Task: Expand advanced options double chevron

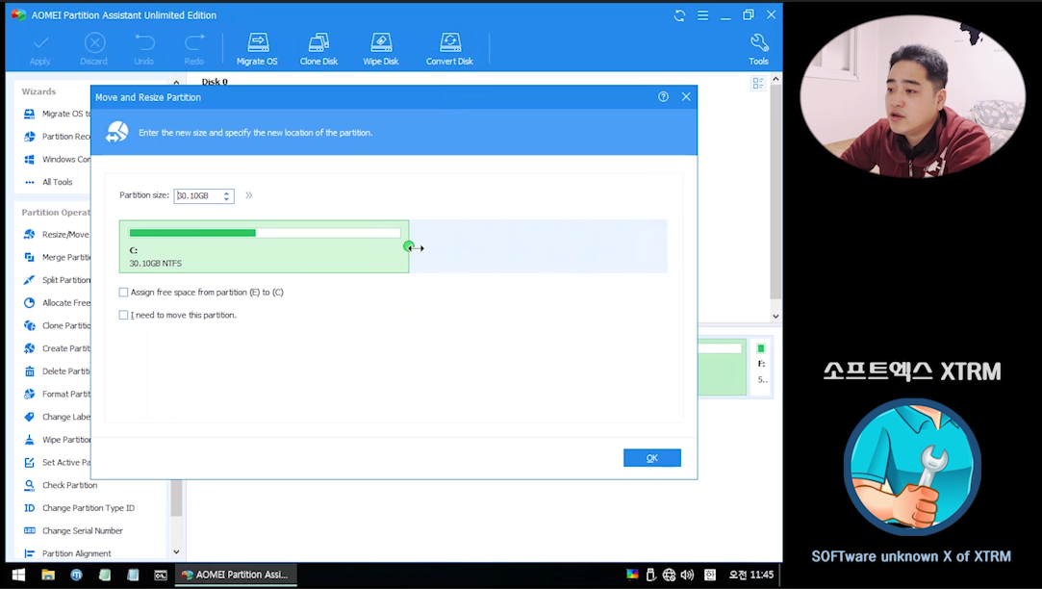Action: pyautogui.click(x=248, y=195)
